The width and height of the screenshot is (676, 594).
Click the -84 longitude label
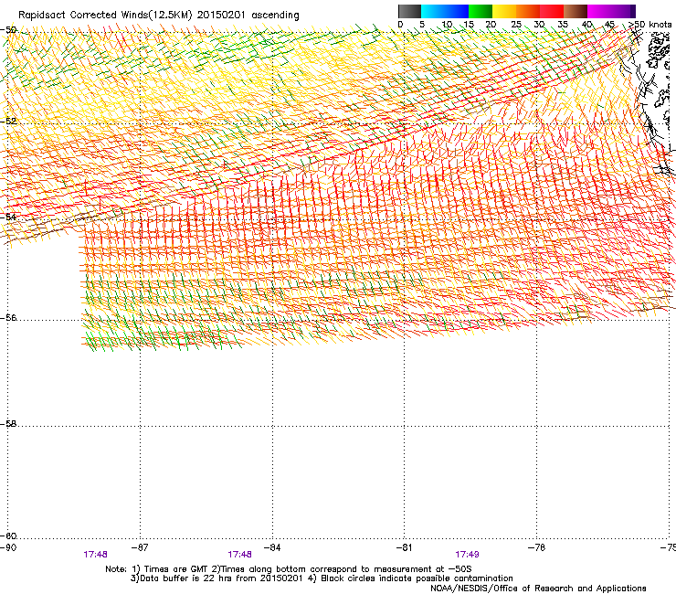(x=272, y=547)
